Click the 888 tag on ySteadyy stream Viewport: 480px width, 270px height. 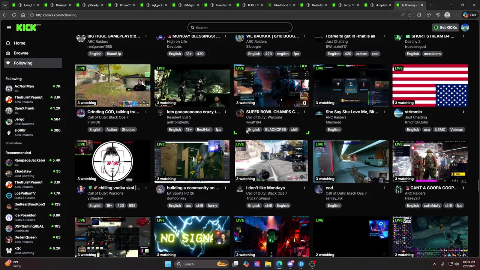point(132,205)
